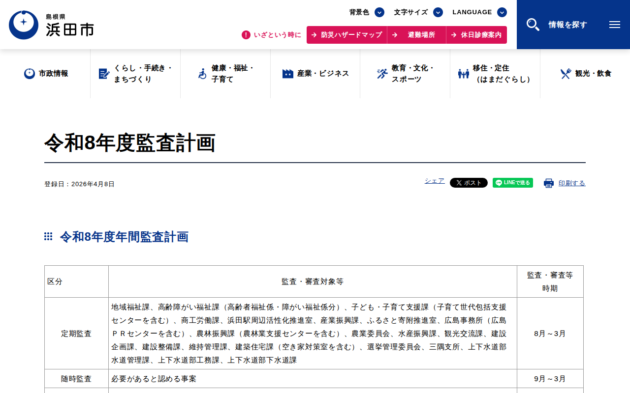Click the printer icon
Viewport: 630px width, 393px height.
tap(549, 183)
